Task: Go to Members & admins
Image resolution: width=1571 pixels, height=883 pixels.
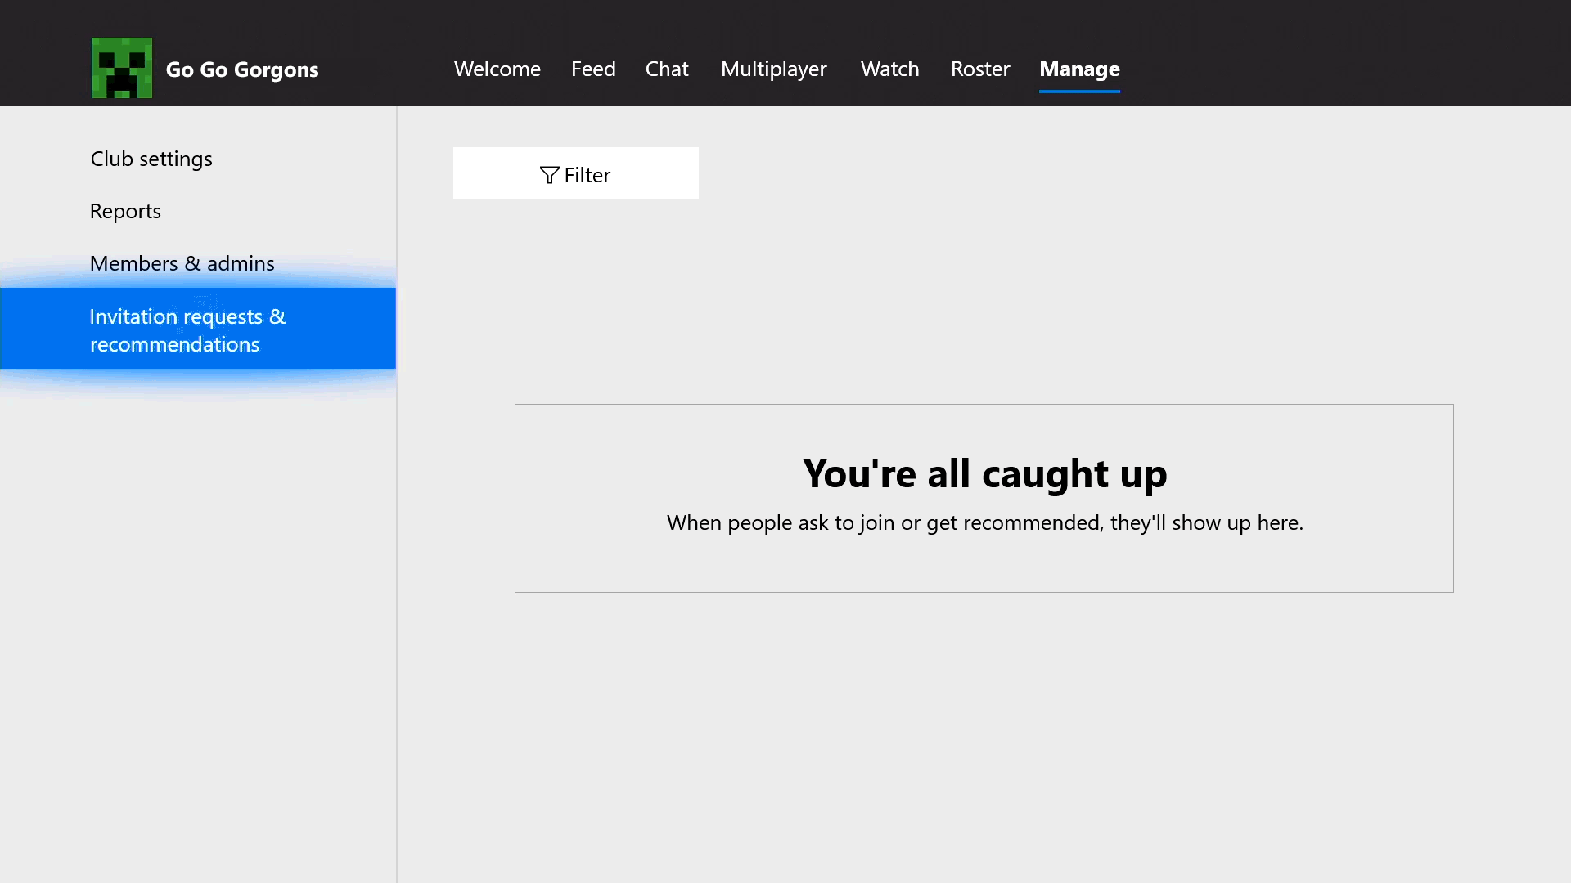Action: click(x=182, y=263)
